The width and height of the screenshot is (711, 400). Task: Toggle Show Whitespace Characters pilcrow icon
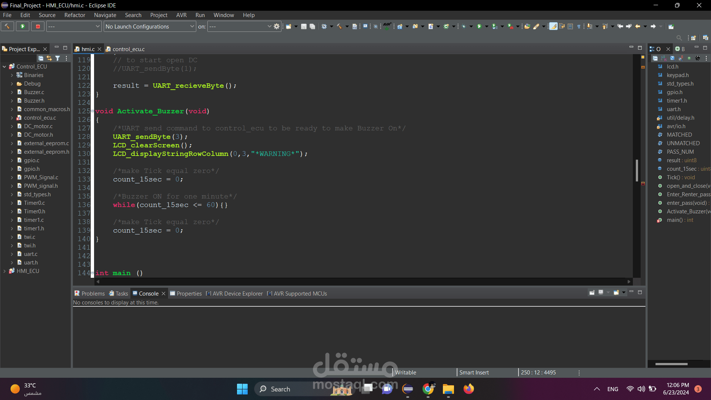pyautogui.click(x=578, y=26)
